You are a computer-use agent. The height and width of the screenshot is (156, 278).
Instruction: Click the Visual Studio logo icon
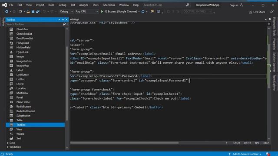4,5
